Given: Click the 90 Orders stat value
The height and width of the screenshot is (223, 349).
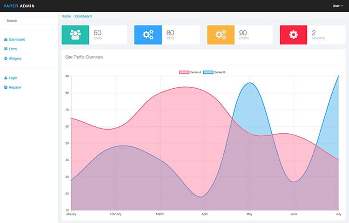Looking at the screenshot, I should (243, 33).
